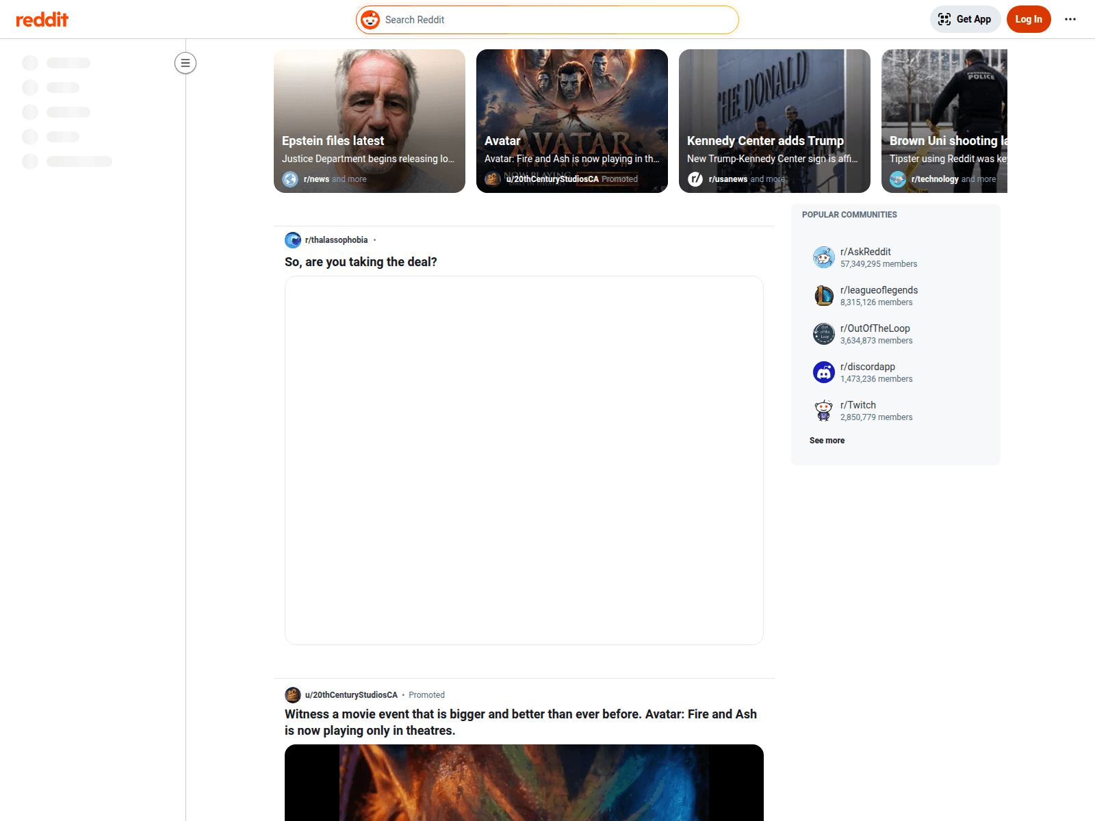Click the blank media area of thalassophobia post
Image resolution: width=1095 pixels, height=821 pixels.
tap(524, 460)
